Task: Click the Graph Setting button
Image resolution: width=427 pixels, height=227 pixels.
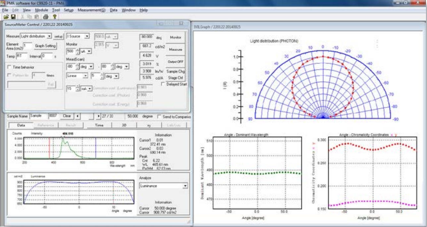Action: (46, 46)
